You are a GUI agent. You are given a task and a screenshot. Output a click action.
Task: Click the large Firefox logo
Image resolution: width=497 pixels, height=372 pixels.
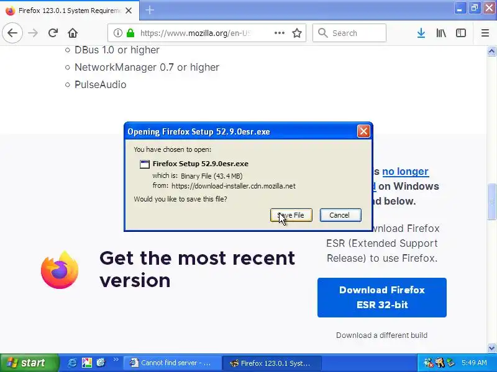coord(60,270)
